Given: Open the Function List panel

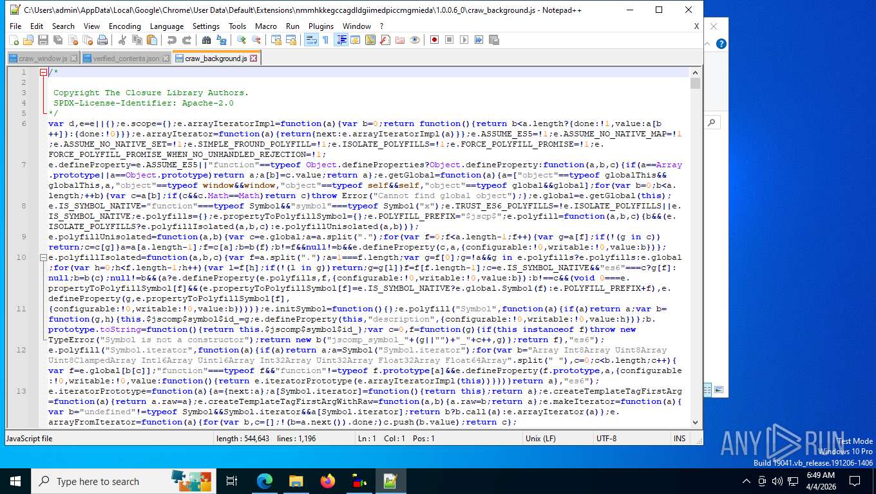Looking at the screenshot, I should click(385, 40).
